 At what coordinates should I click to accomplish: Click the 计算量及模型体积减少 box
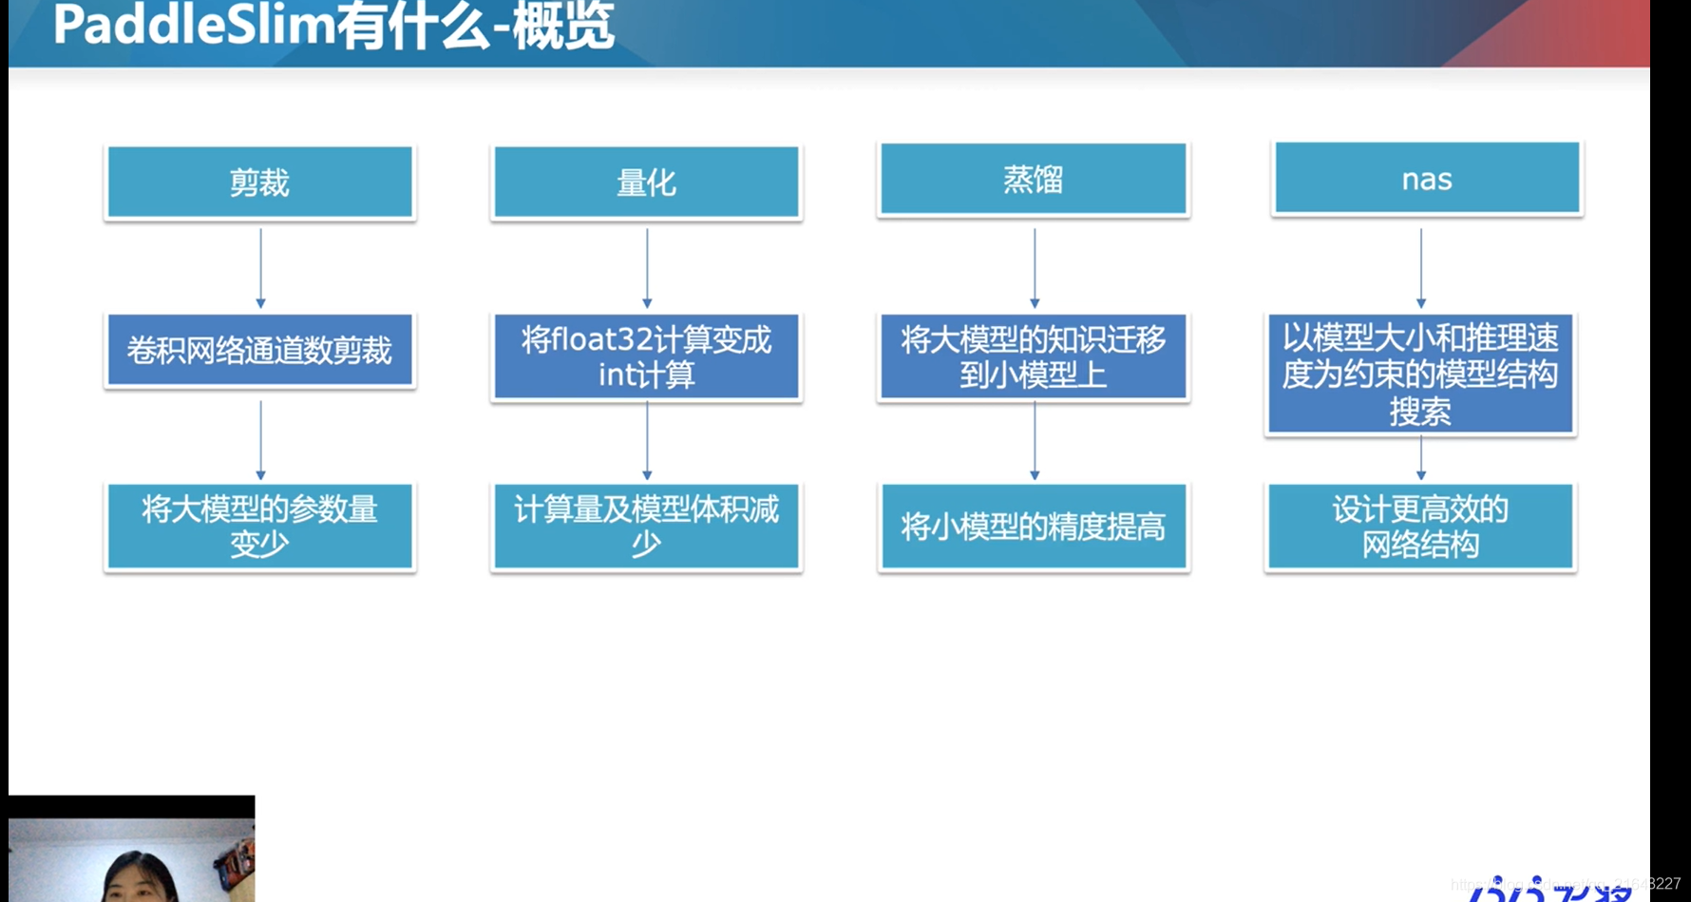[646, 527]
